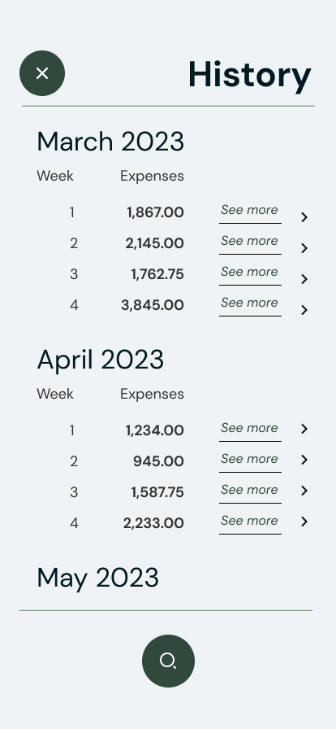Expand April week 3 chevron arrow
Image resolution: width=336 pixels, height=729 pixels.
click(x=304, y=491)
